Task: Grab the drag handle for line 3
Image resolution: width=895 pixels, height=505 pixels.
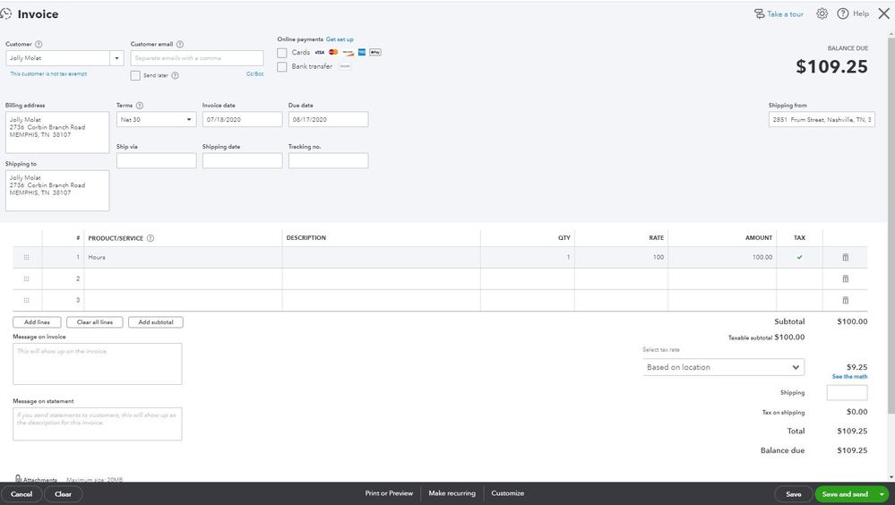Action: 26,300
